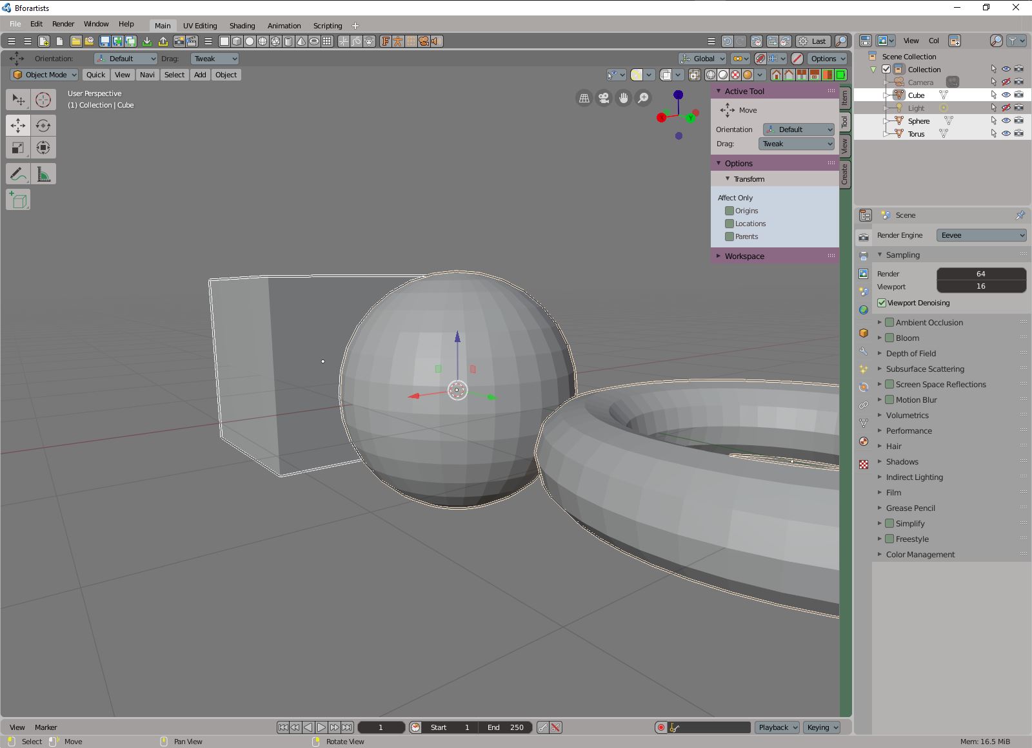Open the Zoom magnifier icon in the viewport
Image resolution: width=1032 pixels, height=748 pixels.
click(642, 98)
